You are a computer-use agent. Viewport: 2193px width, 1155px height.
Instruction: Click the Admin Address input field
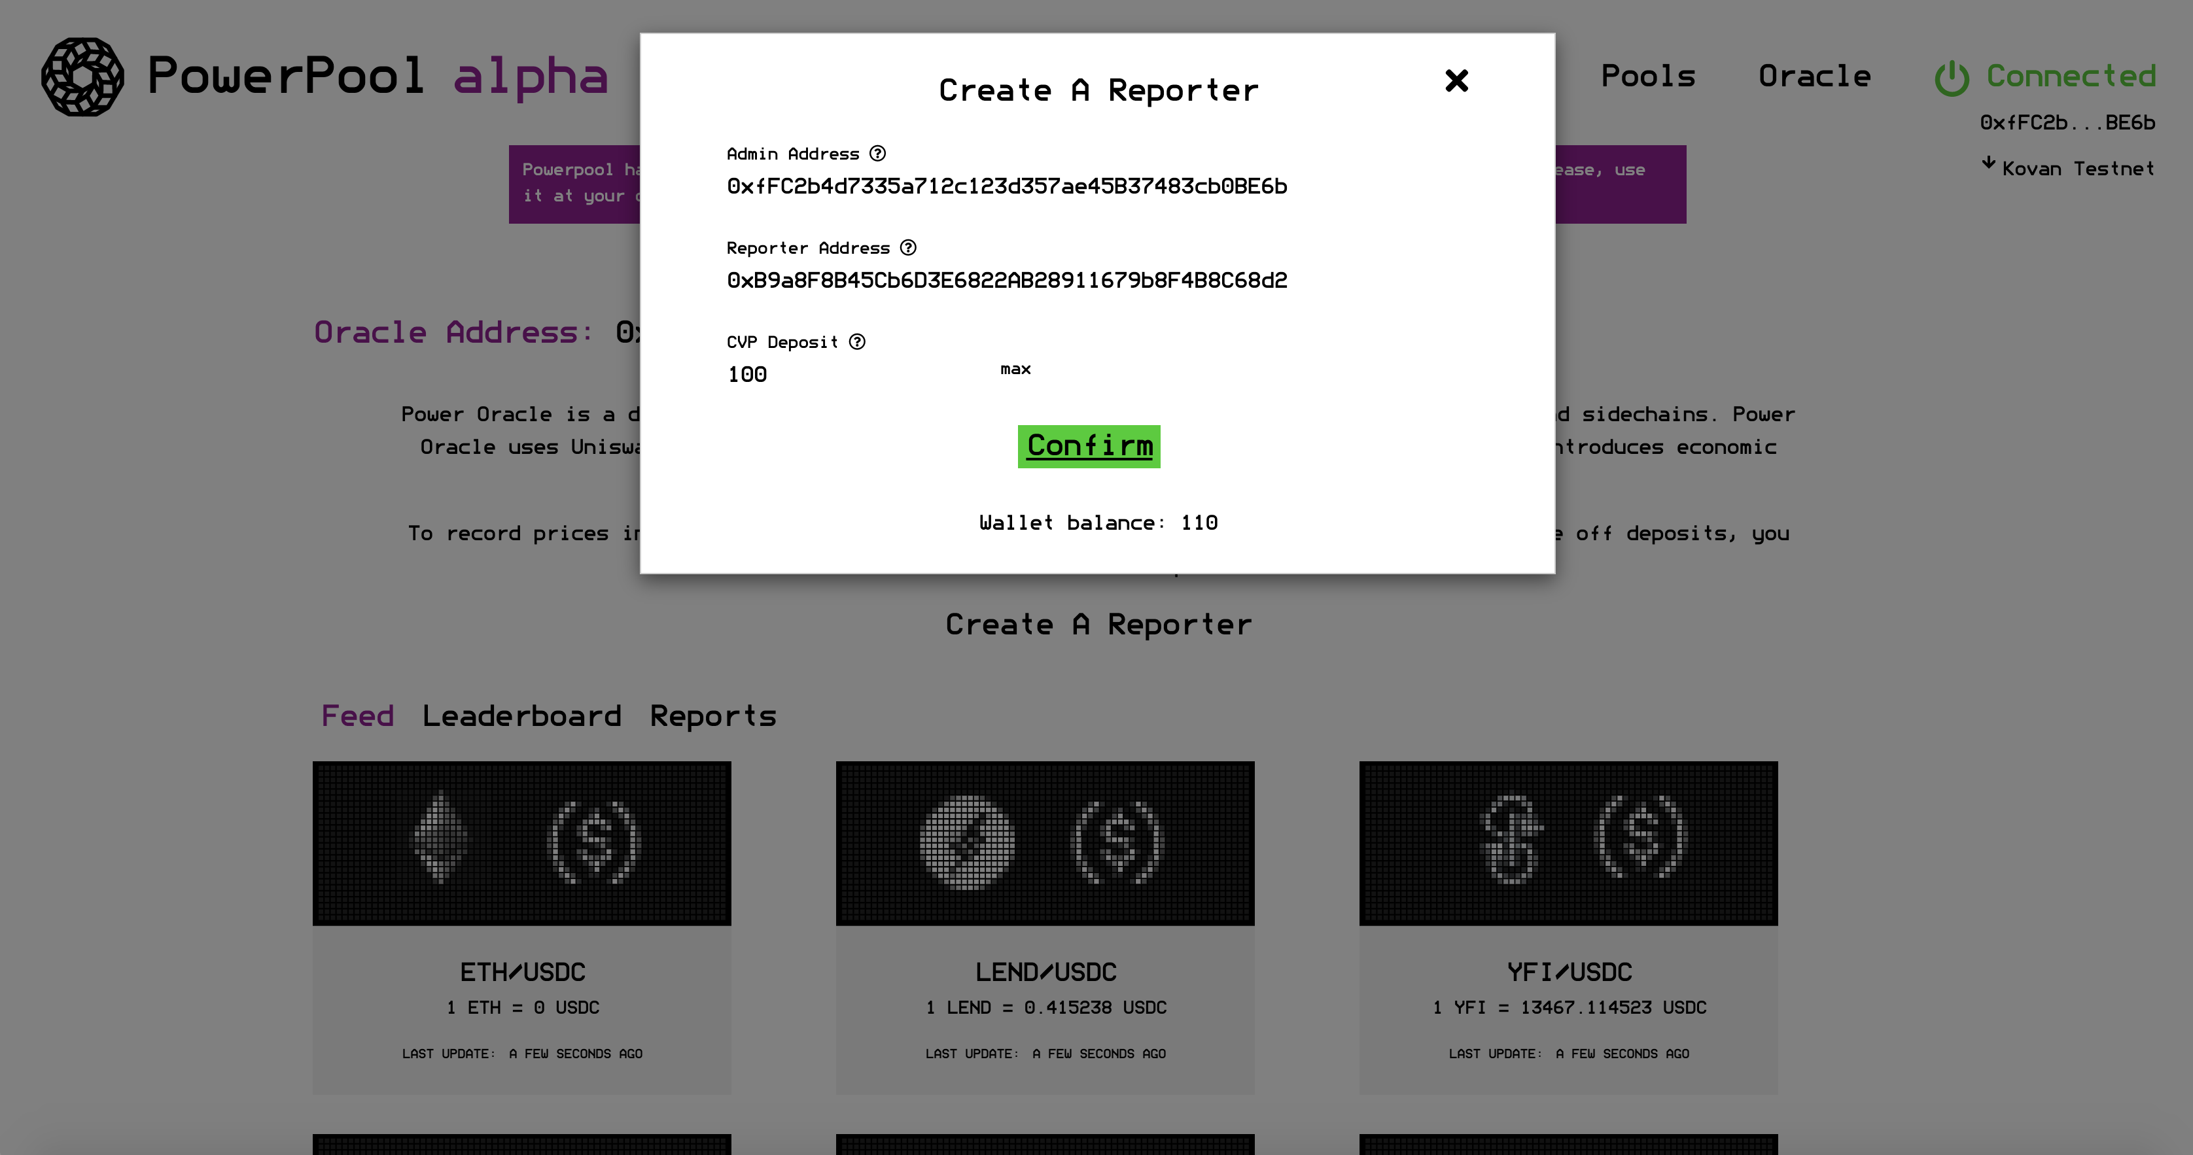1007,186
